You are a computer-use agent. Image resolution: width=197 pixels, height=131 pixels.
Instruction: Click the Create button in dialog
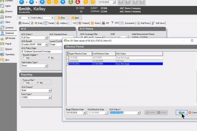click(150, 113)
